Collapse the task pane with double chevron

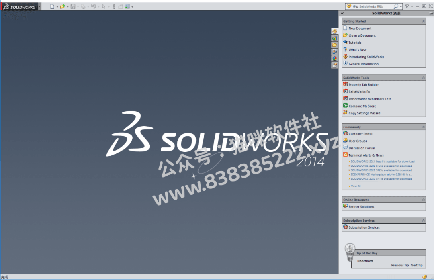(x=342, y=13)
